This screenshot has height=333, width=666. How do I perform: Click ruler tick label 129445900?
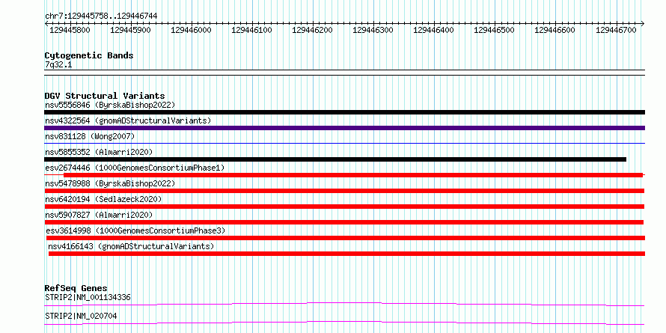click(x=130, y=30)
